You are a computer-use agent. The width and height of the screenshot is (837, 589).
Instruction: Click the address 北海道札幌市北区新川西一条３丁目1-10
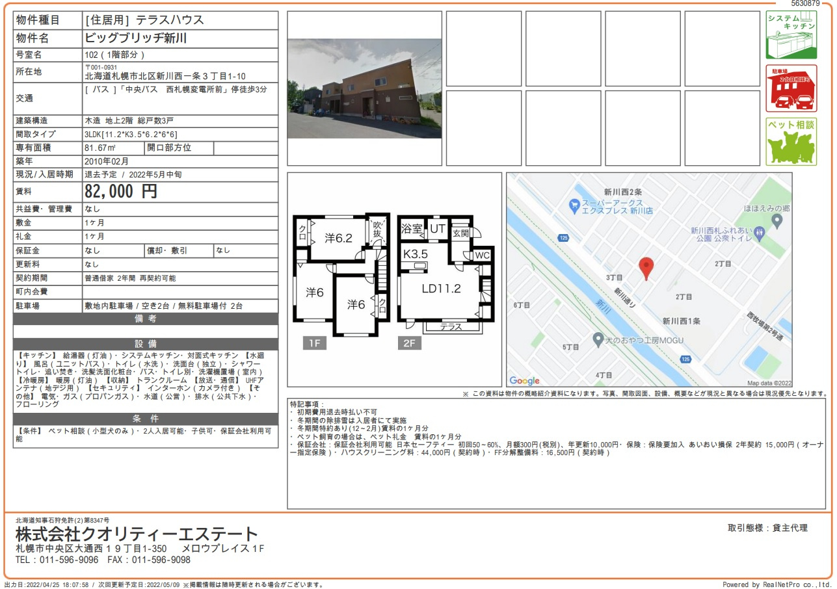pos(165,77)
